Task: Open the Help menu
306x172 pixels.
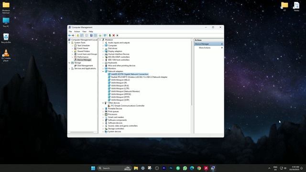Action: pyautogui.click(x=91, y=32)
